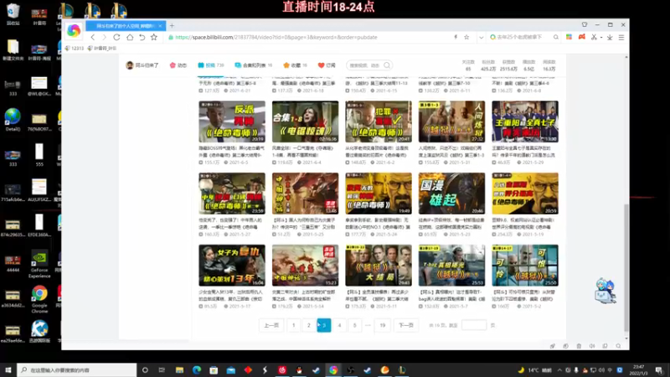This screenshot has height=377, width=670.
Task: Open the 合集1-8 电锯惊魂 thumbnail
Action: (305, 121)
